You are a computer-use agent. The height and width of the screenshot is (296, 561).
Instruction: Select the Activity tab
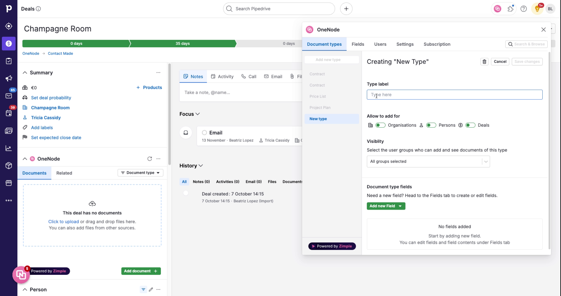click(x=222, y=76)
